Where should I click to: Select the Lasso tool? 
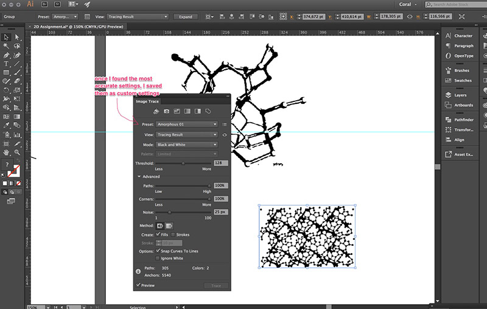click(17, 46)
